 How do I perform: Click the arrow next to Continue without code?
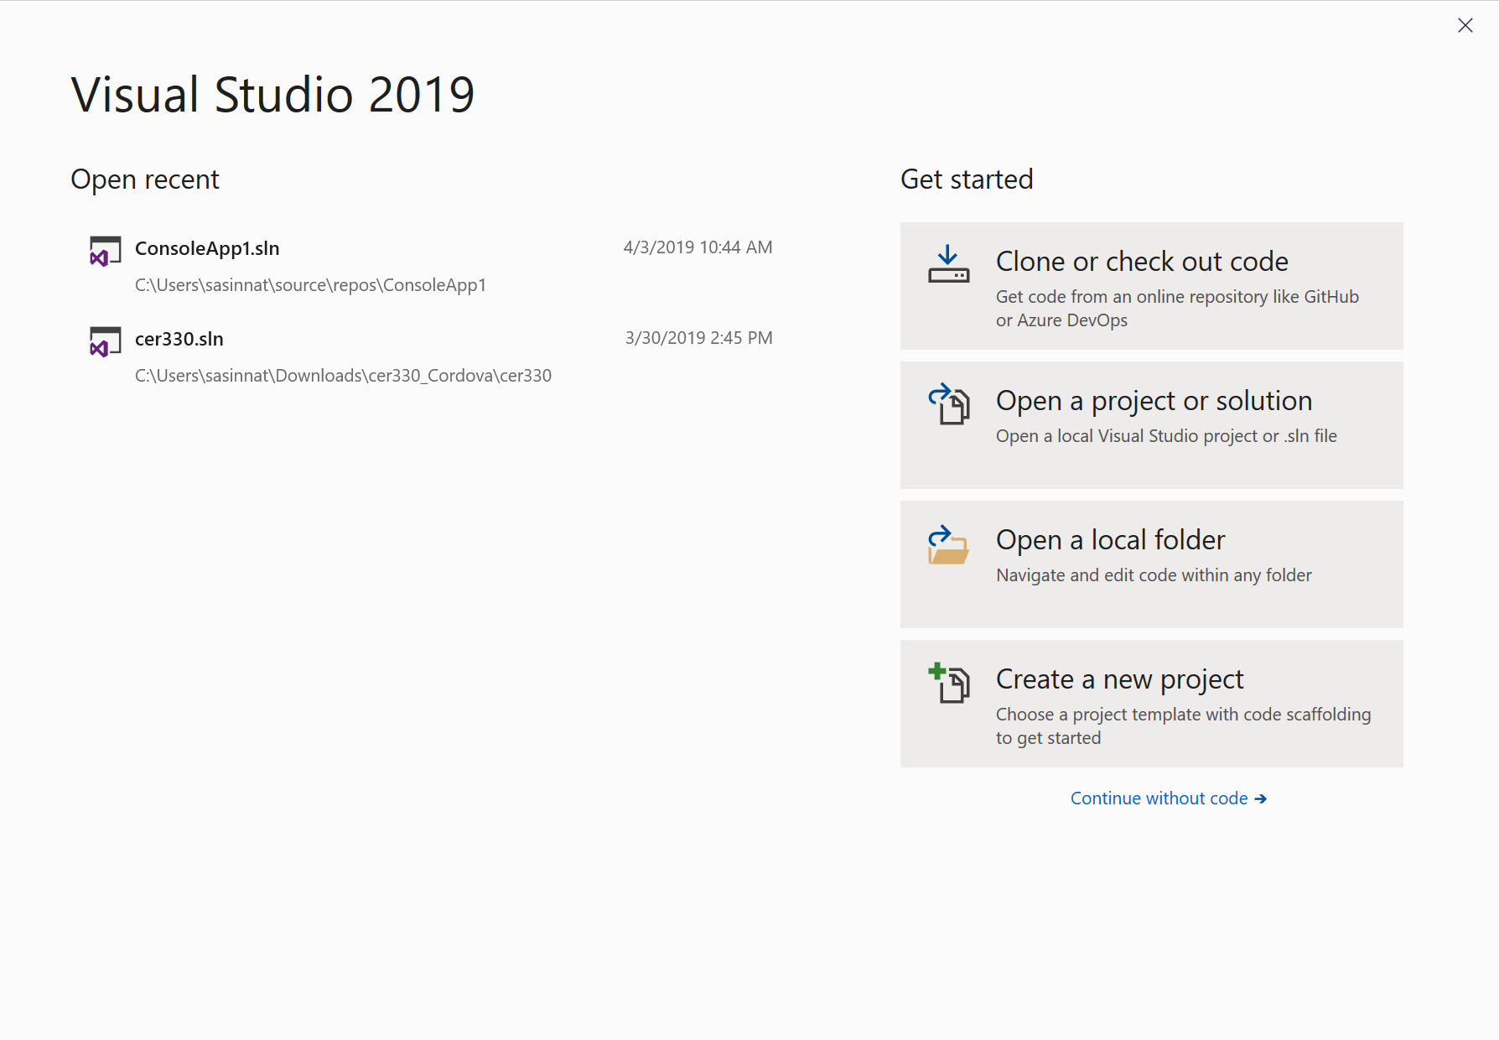[x=1260, y=799]
